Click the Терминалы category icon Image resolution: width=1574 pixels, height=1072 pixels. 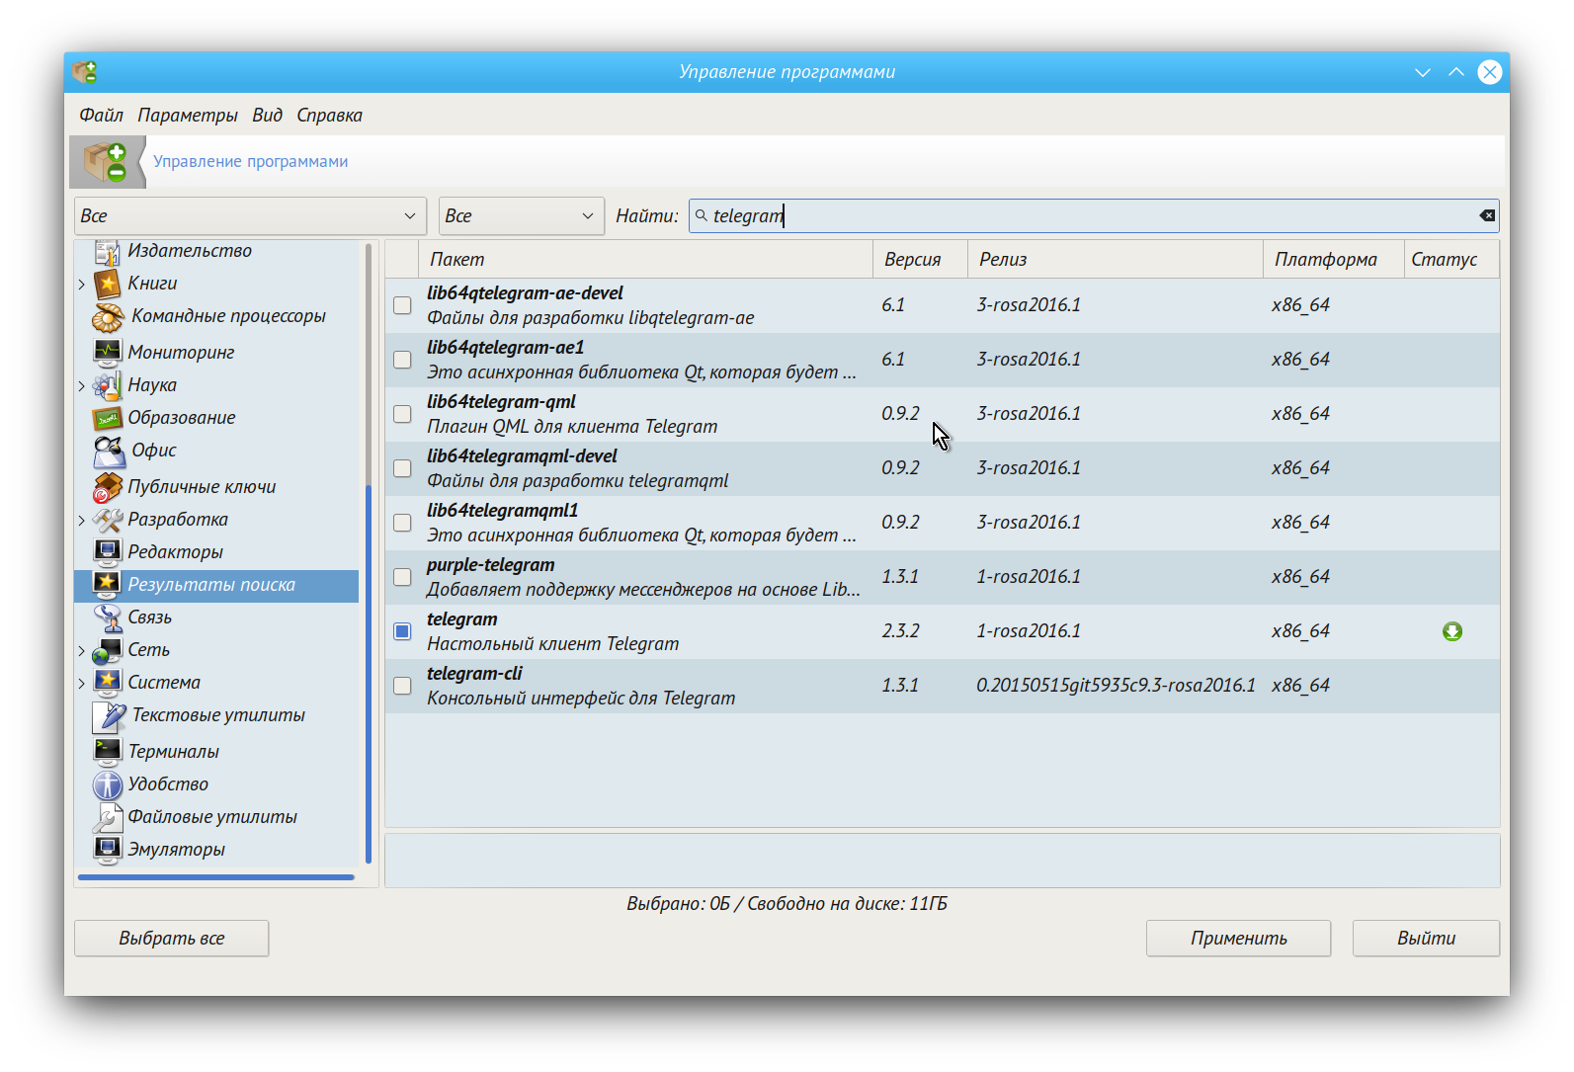(x=107, y=752)
